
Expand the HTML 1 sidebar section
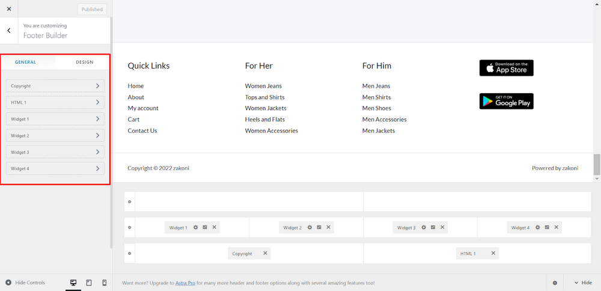click(x=55, y=103)
